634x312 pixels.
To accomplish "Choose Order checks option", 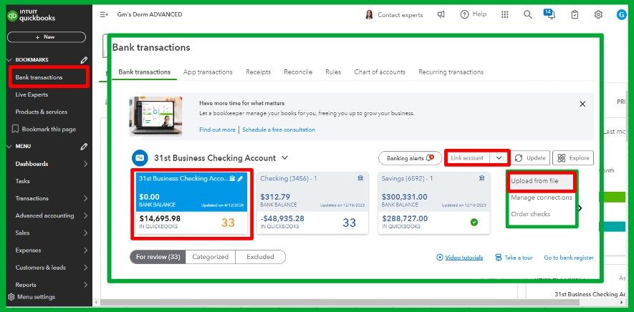I will pyautogui.click(x=531, y=214).
